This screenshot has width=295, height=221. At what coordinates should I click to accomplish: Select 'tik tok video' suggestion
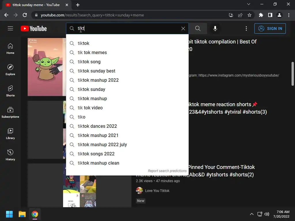point(127,108)
